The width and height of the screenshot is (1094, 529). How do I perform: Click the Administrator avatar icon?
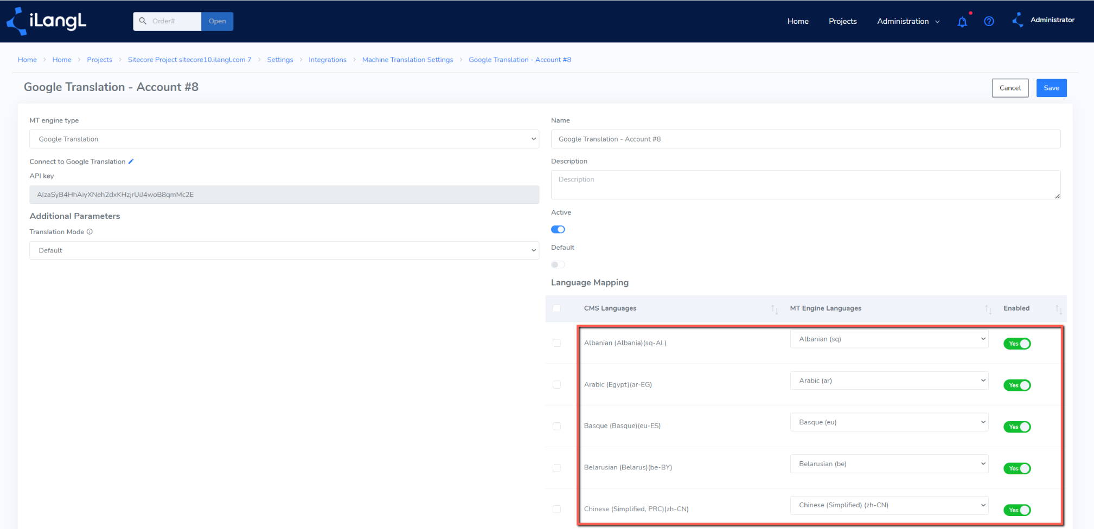tap(1018, 20)
